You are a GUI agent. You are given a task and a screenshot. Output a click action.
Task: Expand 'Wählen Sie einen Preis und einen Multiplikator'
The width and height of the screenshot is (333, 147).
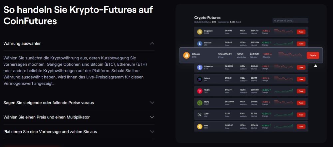click(x=152, y=117)
